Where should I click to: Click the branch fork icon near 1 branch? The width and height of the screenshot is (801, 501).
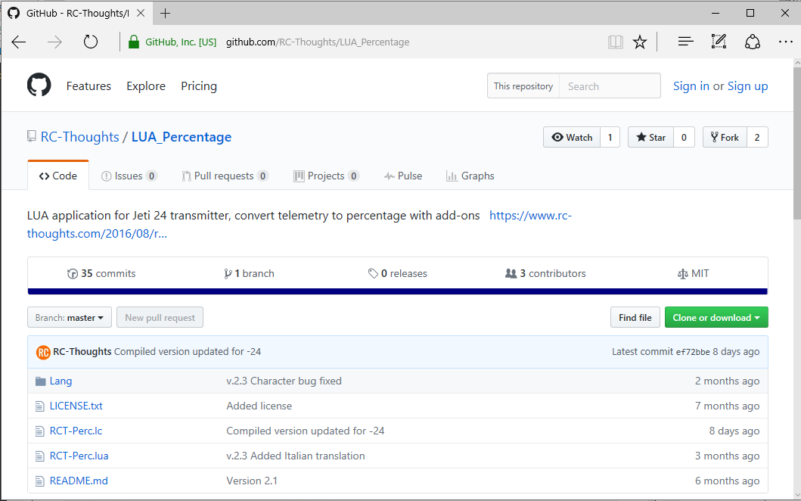228,274
